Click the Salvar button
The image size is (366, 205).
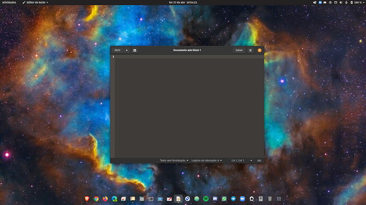click(239, 50)
